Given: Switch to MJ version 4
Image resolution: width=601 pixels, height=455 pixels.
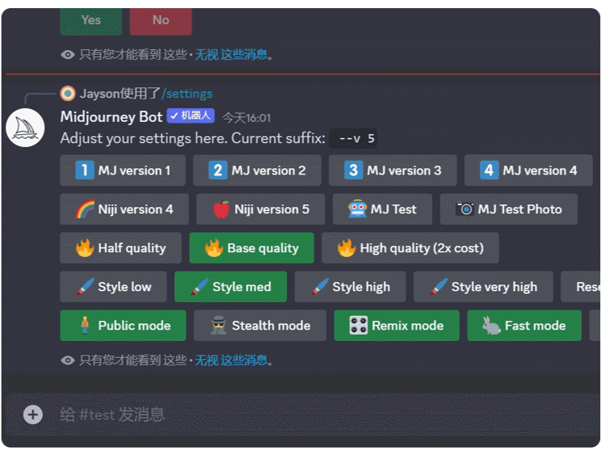Looking at the screenshot, I should point(528,171).
